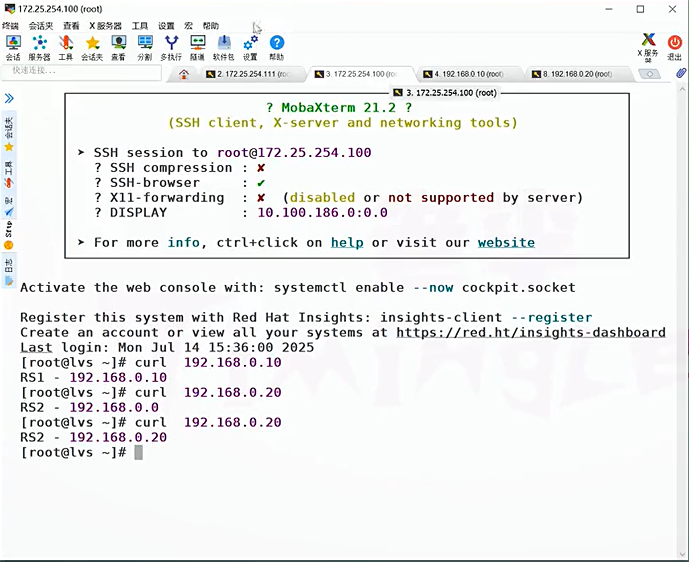Click the X 服务器 icon at top right
Screen dimensions: 689x562
[x=648, y=48]
